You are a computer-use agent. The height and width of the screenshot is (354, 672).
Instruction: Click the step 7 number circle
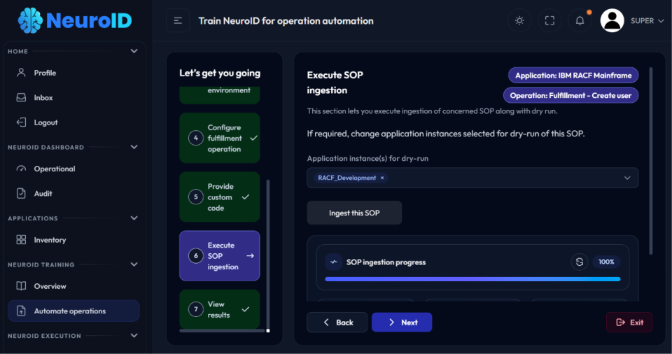(196, 309)
